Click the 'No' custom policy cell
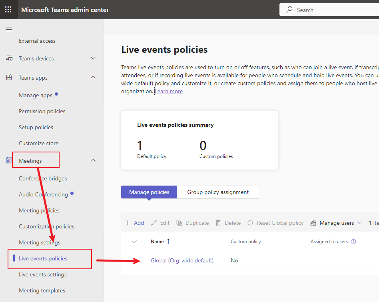 [x=234, y=260]
